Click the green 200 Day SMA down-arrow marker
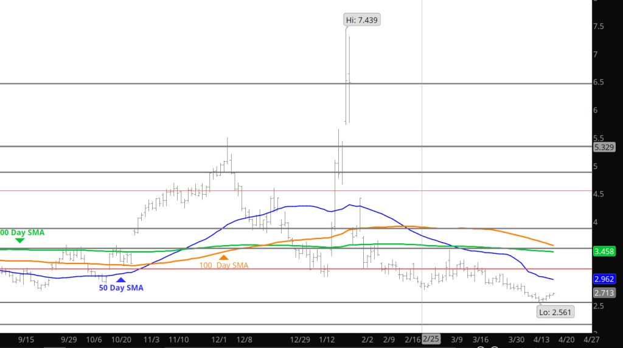This screenshot has width=623, height=348. (19, 240)
